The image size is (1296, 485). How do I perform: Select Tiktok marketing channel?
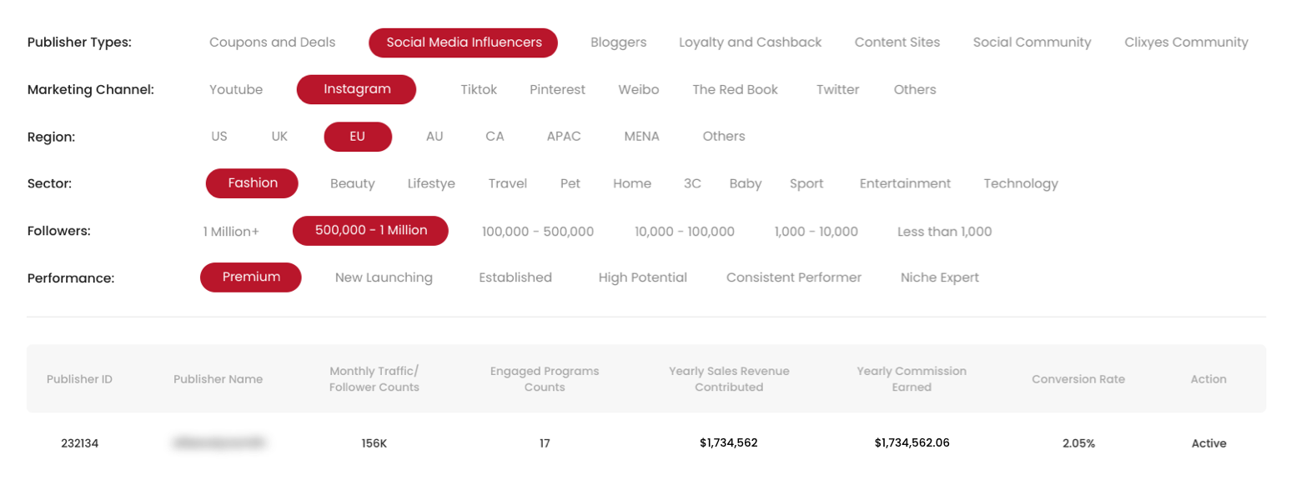point(479,90)
